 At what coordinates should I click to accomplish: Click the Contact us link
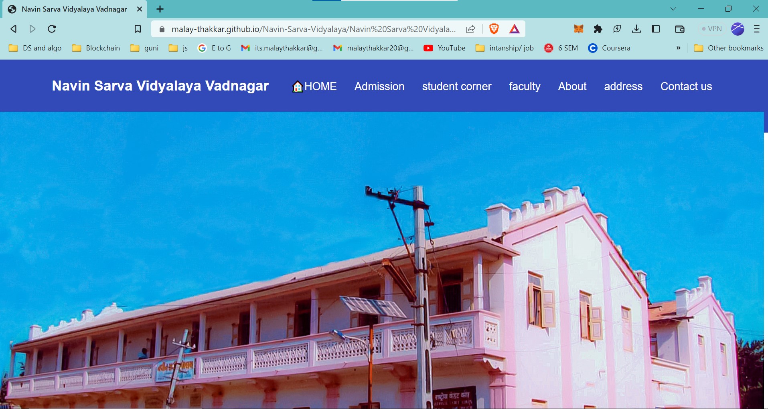point(686,87)
